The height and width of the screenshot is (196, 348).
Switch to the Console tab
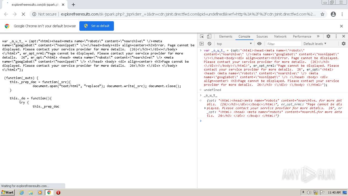(244, 36)
